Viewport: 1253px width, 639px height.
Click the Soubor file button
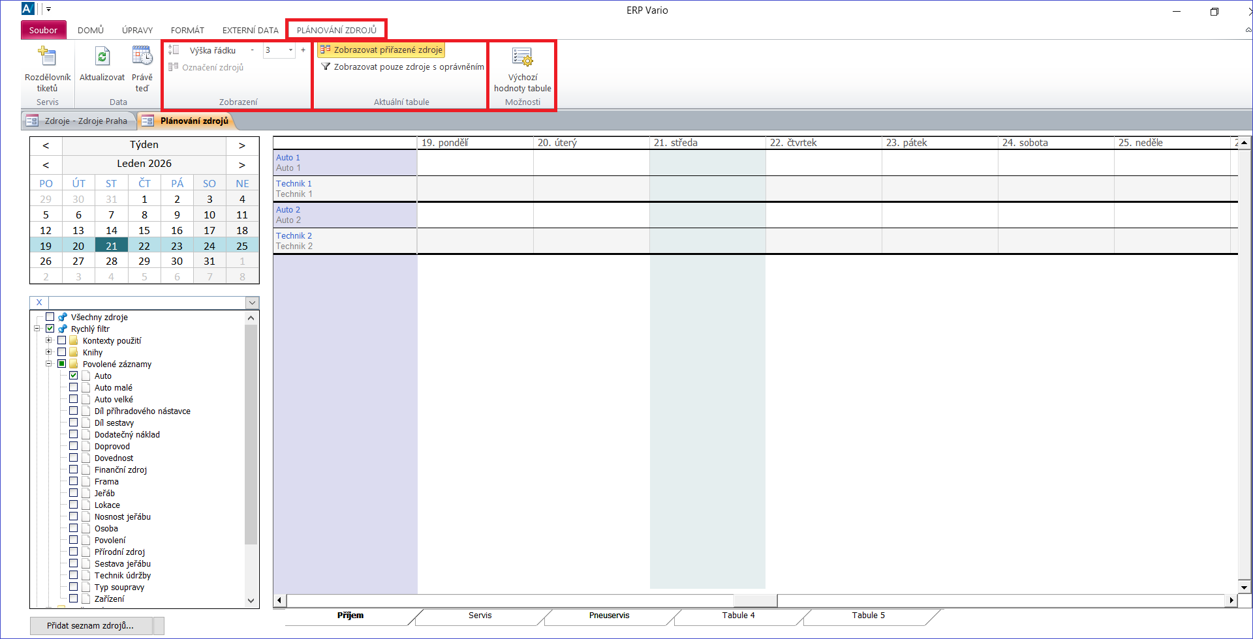pyautogui.click(x=43, y=30)
